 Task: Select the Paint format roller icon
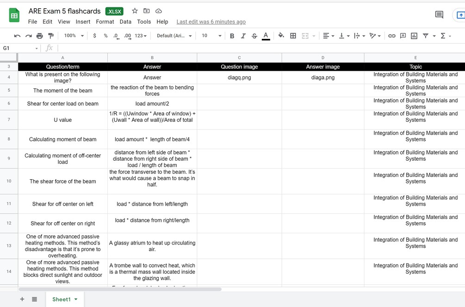coord(51,36)
